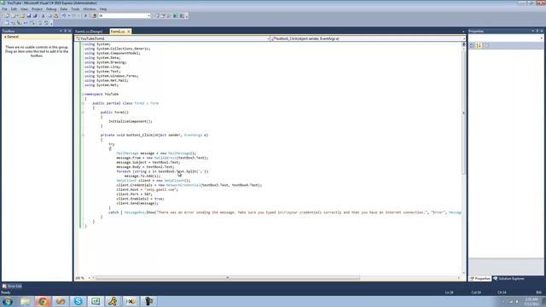Image resolution: width=546 pixels, height=307 pixels.
Task: Click the Toolbox panel close button
Action: coord(70,31)
